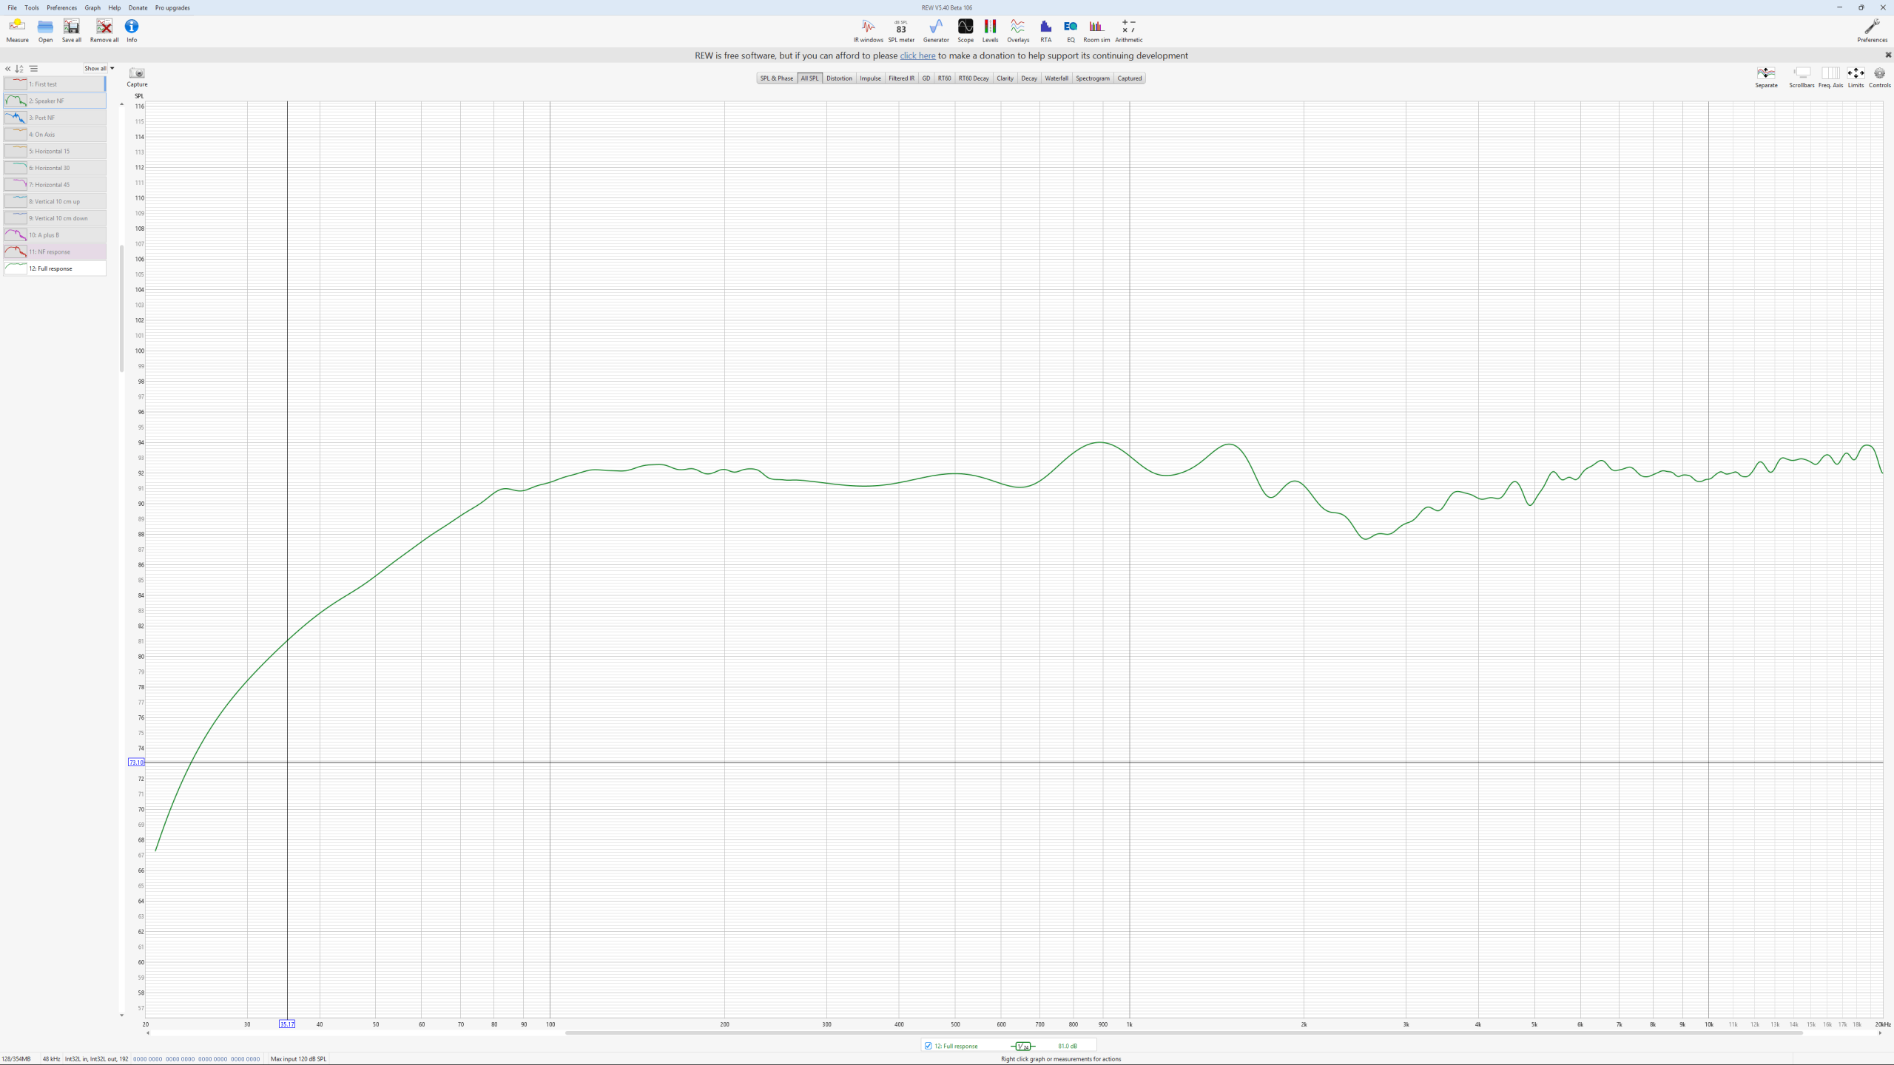
Task: Click the Save all icon
Action: coord(72,30)
